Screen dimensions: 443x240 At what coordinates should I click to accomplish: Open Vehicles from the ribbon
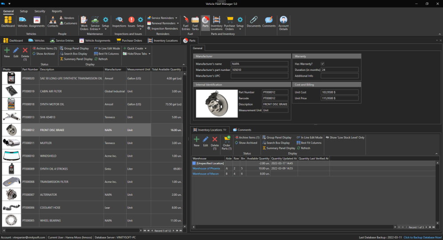[x=23, y=22]
